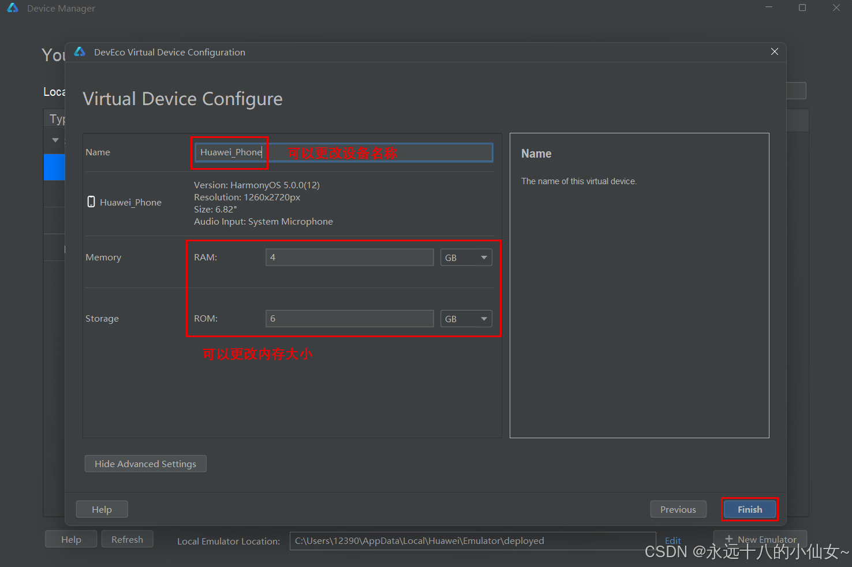Click the Edit link in Device Manager
Screen dimensions: 852x567
coord(673,541)
